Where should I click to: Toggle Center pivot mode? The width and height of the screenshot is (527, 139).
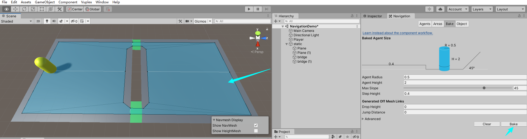click(75, 9)
